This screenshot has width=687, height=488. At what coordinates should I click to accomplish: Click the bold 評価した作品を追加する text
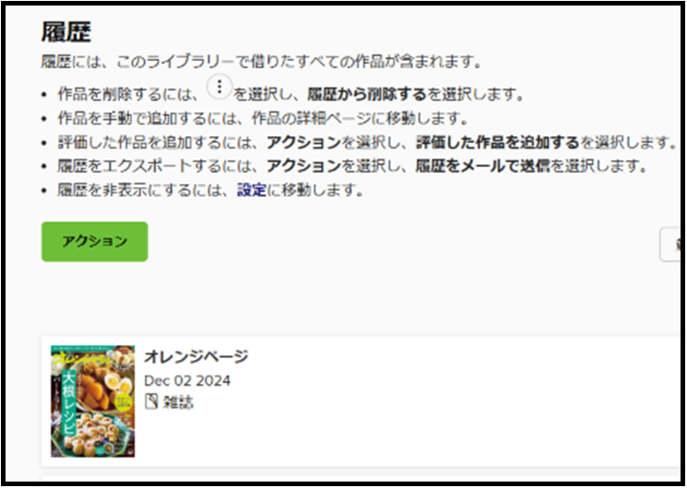[498, 142]
